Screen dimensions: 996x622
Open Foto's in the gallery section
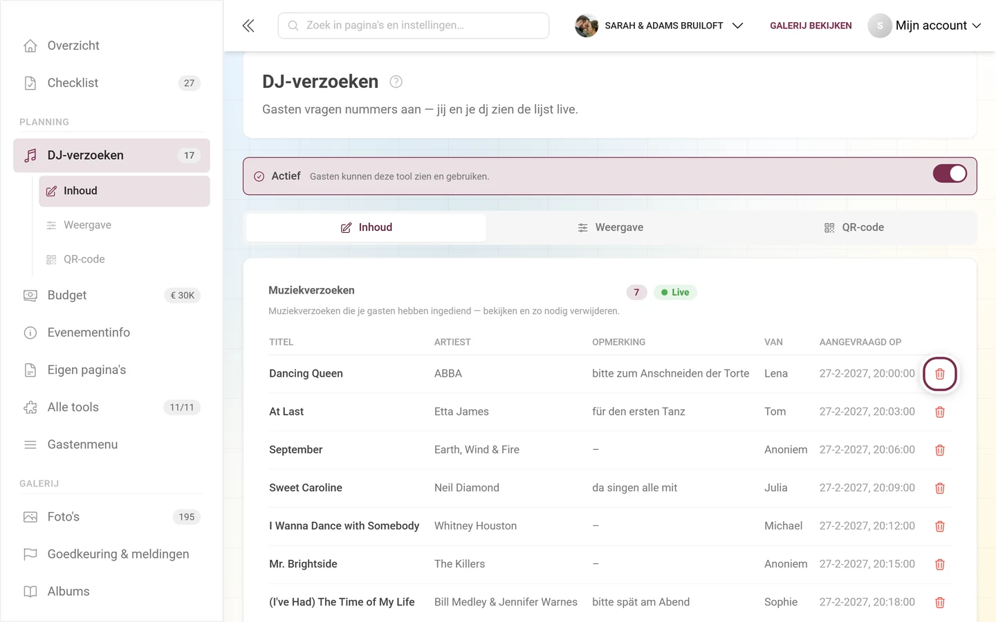click(x=111, y=517)
